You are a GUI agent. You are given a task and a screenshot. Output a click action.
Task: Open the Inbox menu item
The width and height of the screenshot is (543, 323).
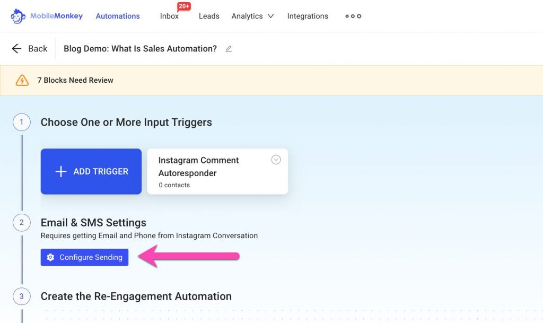169,16
